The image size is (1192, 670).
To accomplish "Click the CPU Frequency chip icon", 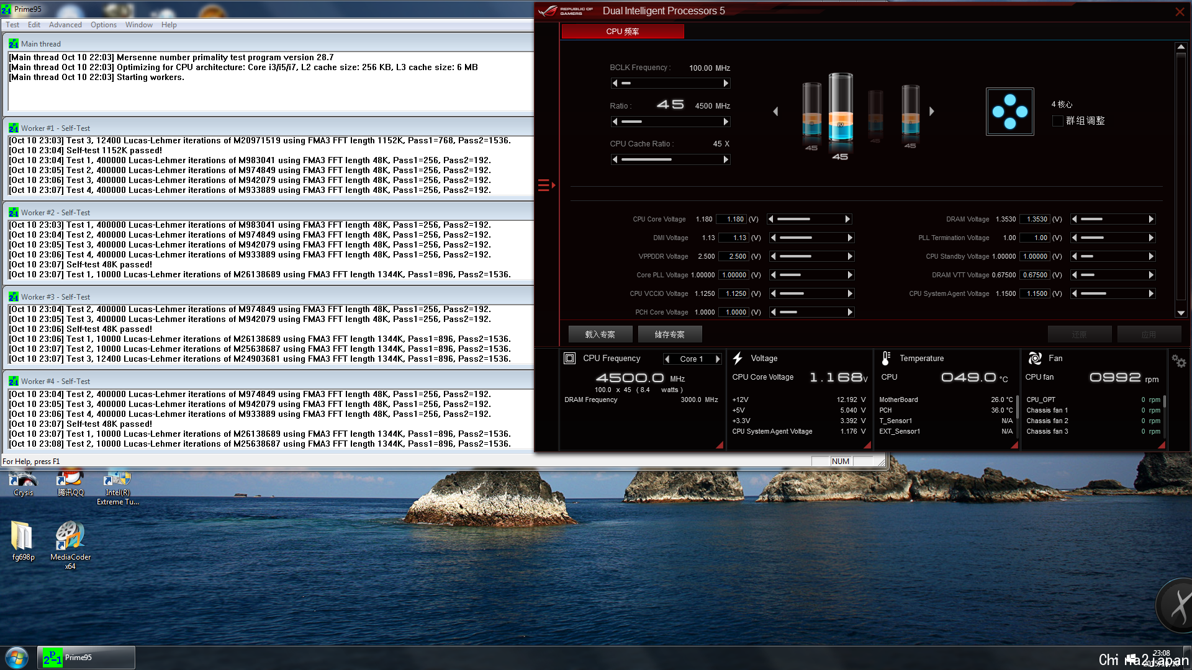I will 569,358.
